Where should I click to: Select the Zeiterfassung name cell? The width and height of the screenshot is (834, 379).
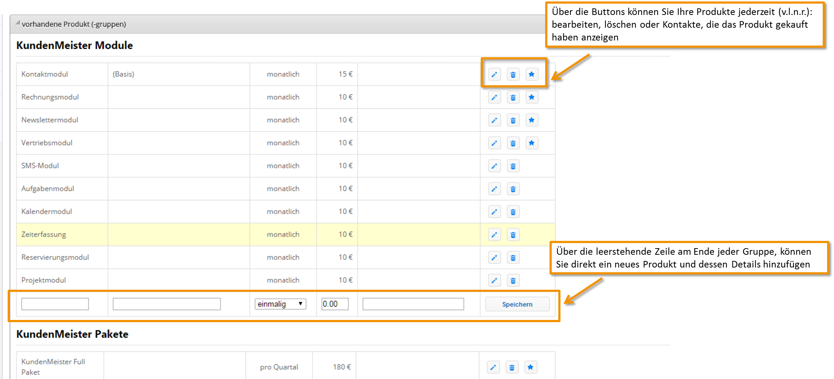pyautogui.click(x=62, y=234)
